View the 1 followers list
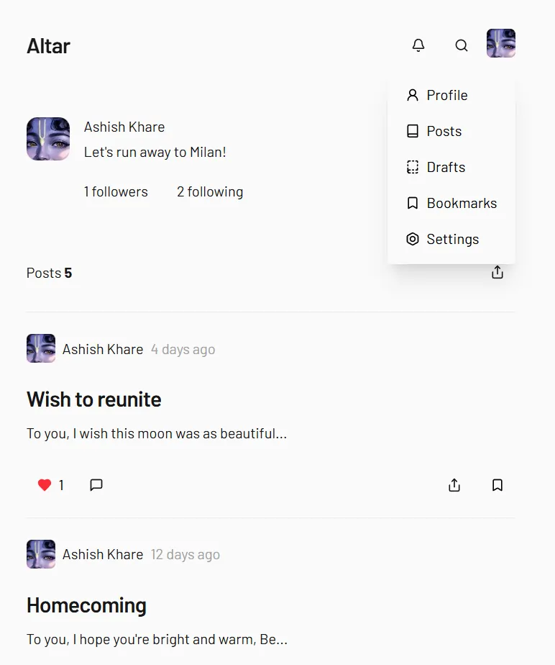Screen dimensions: 555x665 click(116, 191)
